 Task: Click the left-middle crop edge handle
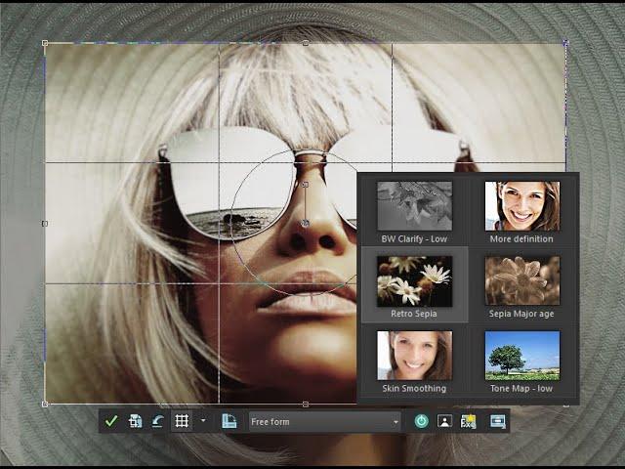coord(45,224)
